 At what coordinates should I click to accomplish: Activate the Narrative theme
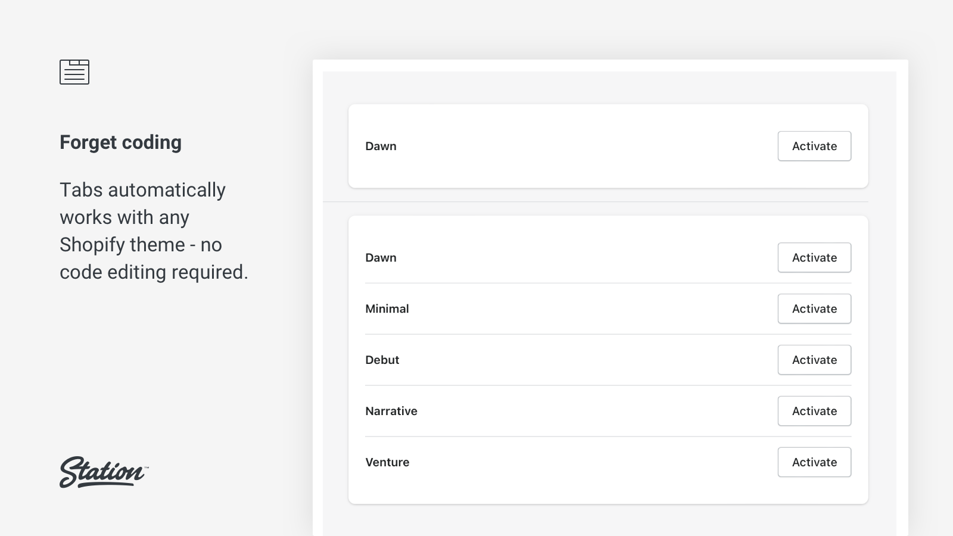tap(814, 410)
